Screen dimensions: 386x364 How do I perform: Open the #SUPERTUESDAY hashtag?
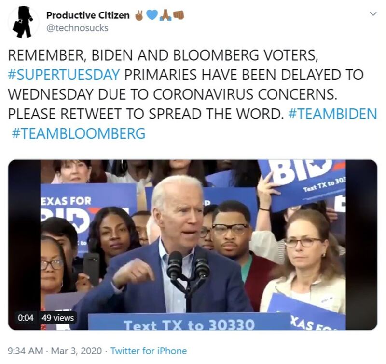64,75
